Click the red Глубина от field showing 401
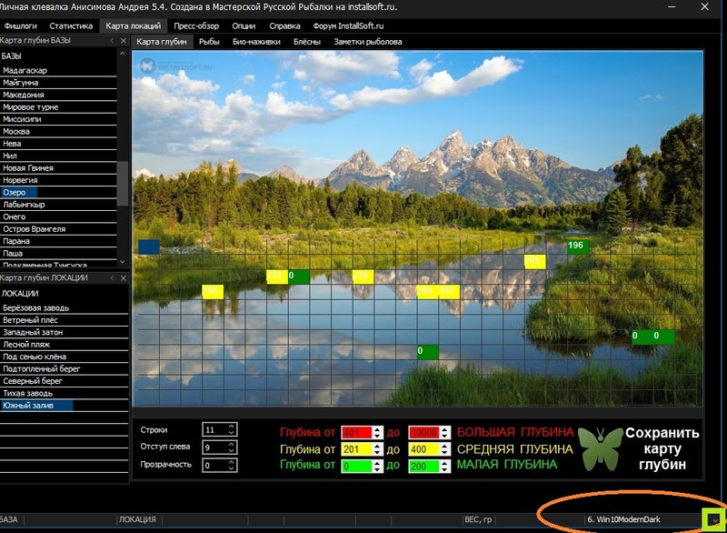 pos(356,432)
